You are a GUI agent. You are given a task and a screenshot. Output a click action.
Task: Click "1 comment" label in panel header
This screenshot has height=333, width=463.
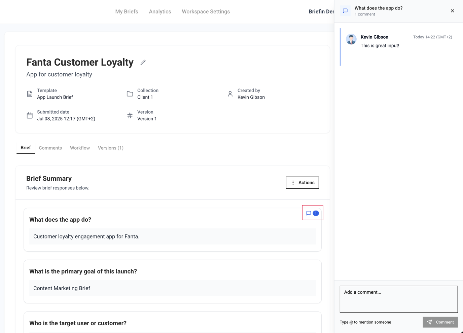point(365,14)
